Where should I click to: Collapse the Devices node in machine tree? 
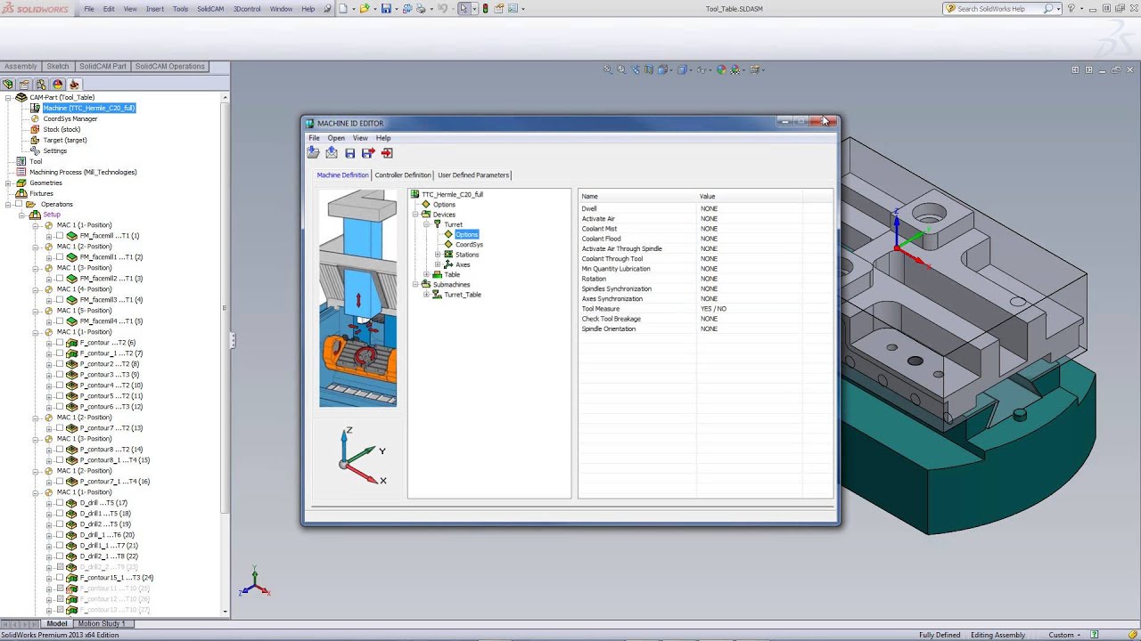click(415, 215)
